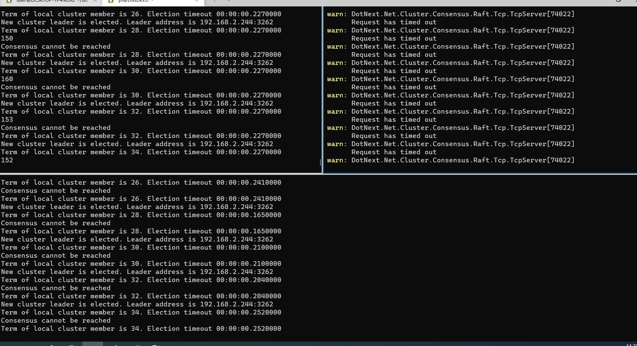Screen dimensions: 637x346
Task: Click the highlighted active app on the taskbar
Action: coord(92,344)
